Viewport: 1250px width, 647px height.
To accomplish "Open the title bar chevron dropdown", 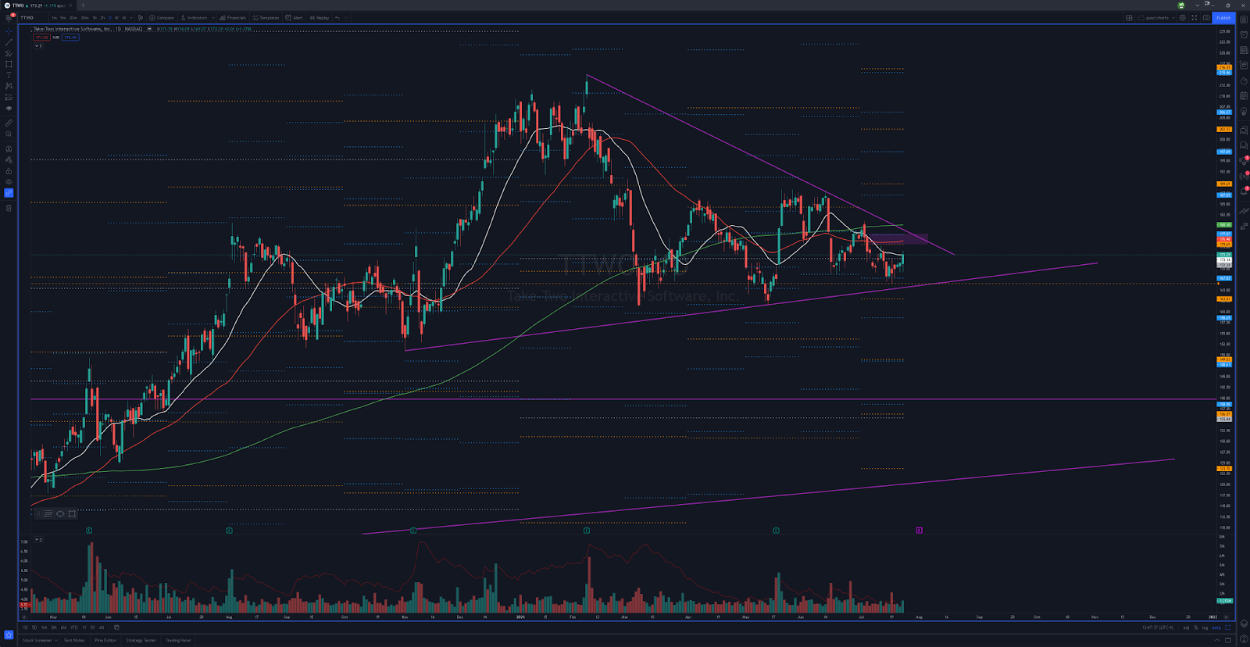I will tap(1197, 5).
